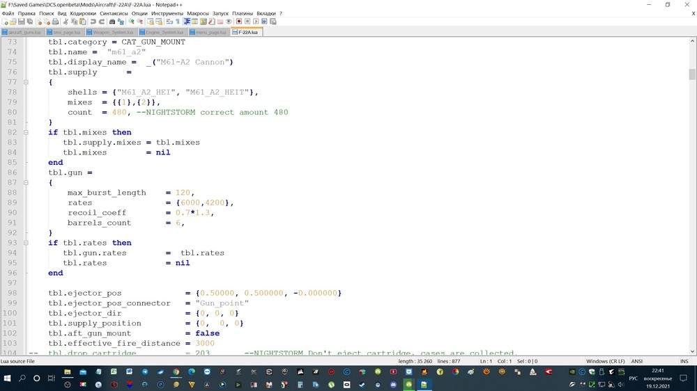
Task: Collapse the fold marker at line 87
Action: [x=26, y=182]
